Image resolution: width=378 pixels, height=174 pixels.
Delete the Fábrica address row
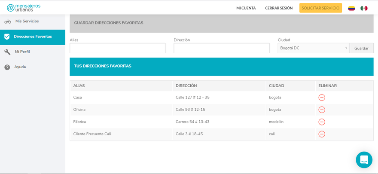pyautogui.click(x=322, y=122)
